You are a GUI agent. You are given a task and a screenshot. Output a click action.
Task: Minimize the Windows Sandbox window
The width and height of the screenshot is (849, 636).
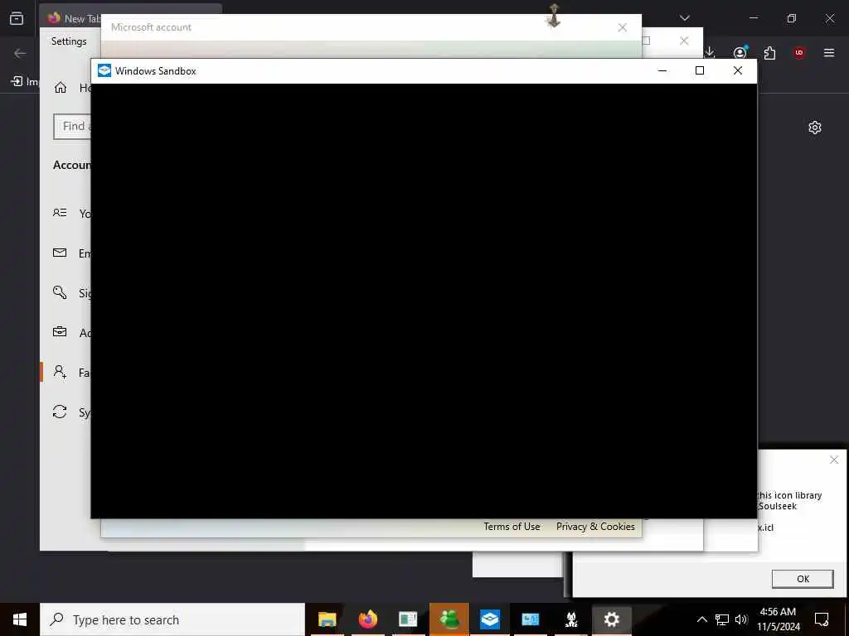pyautogui.click(x=662, y=71)
